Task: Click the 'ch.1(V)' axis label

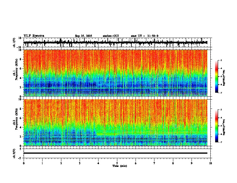Action: [x=14, y=42]
